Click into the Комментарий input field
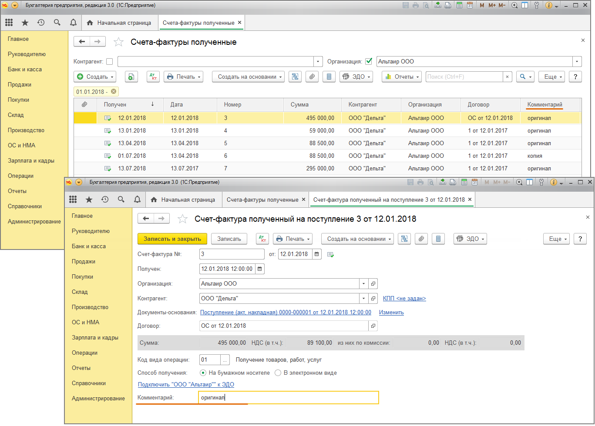The height and width of the screenshot is (426, 595). tap(289, 397)
